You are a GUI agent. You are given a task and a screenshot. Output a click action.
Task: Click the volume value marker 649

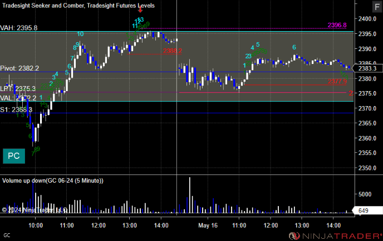pyautogui.click(x=366, y=210)
